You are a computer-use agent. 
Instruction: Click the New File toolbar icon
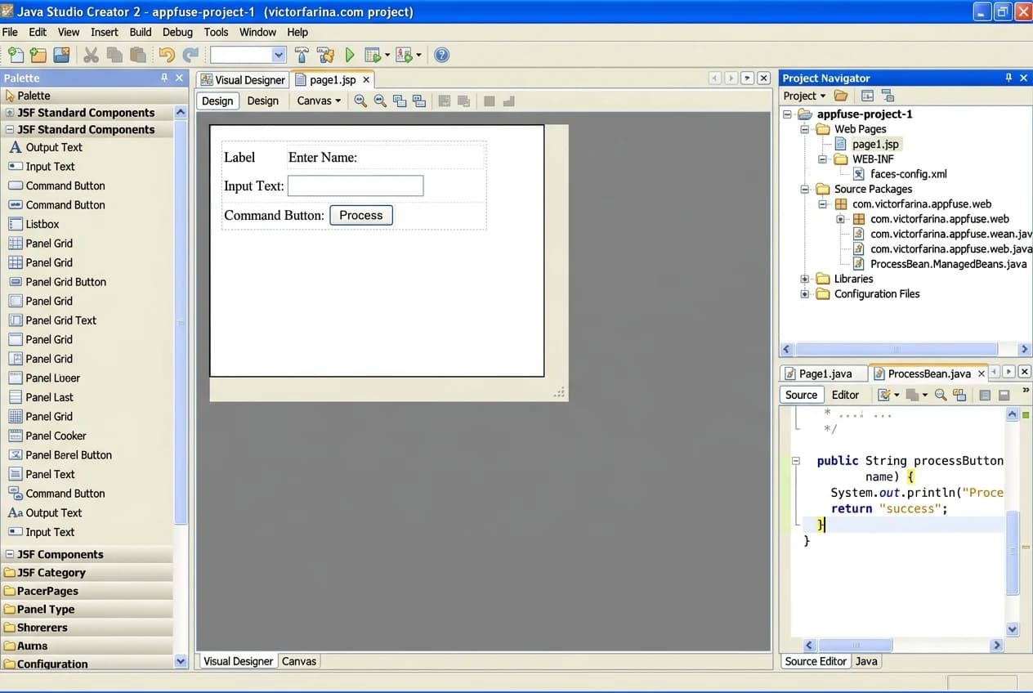click(16, 55)
